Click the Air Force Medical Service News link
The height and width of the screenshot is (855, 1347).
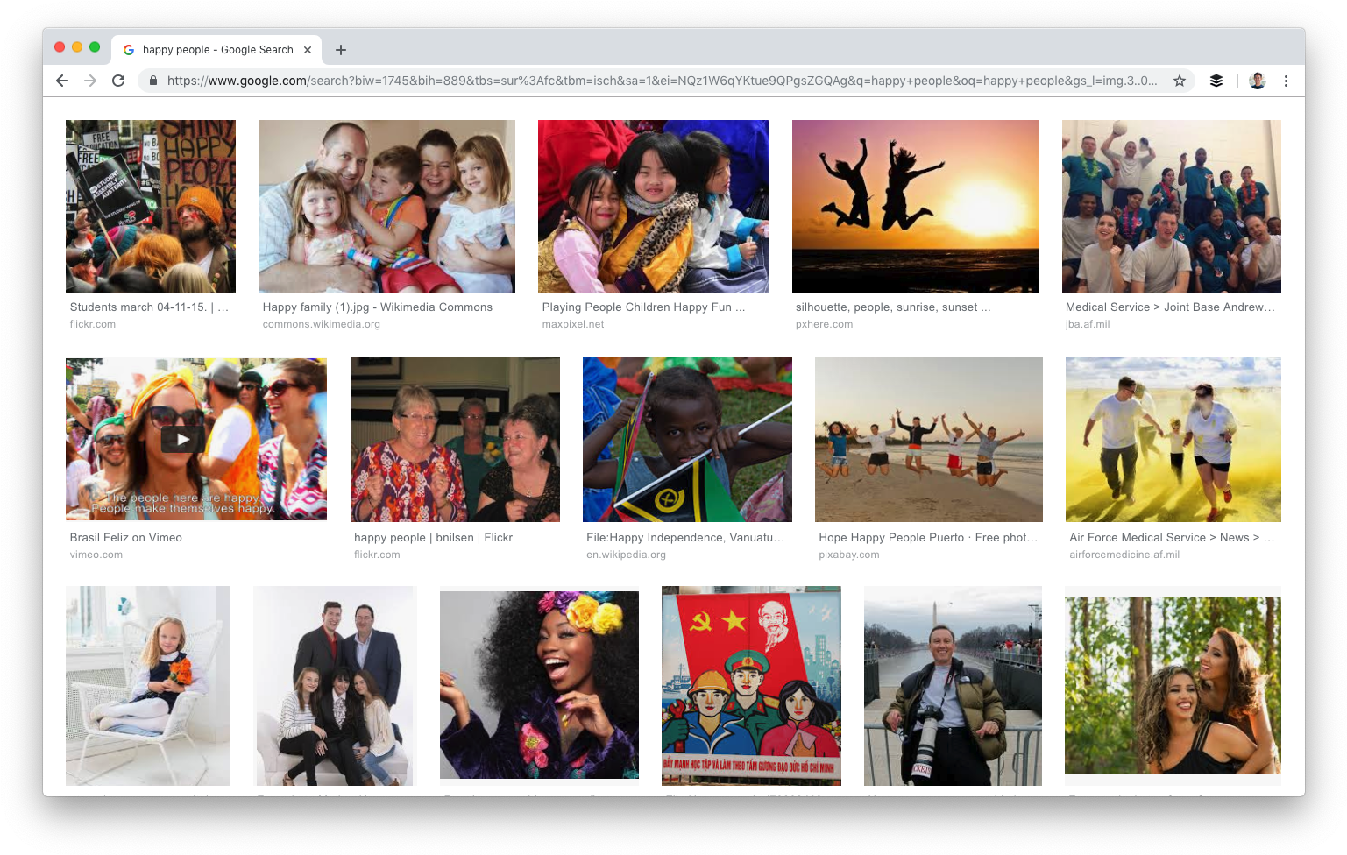(x=1170, y=537)
